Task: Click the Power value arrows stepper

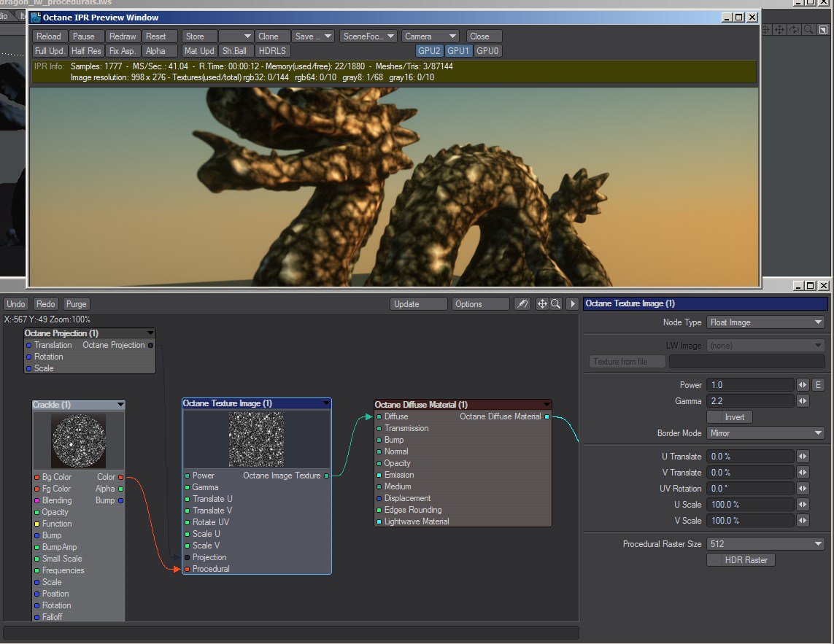Action: [x=803, y=384]
